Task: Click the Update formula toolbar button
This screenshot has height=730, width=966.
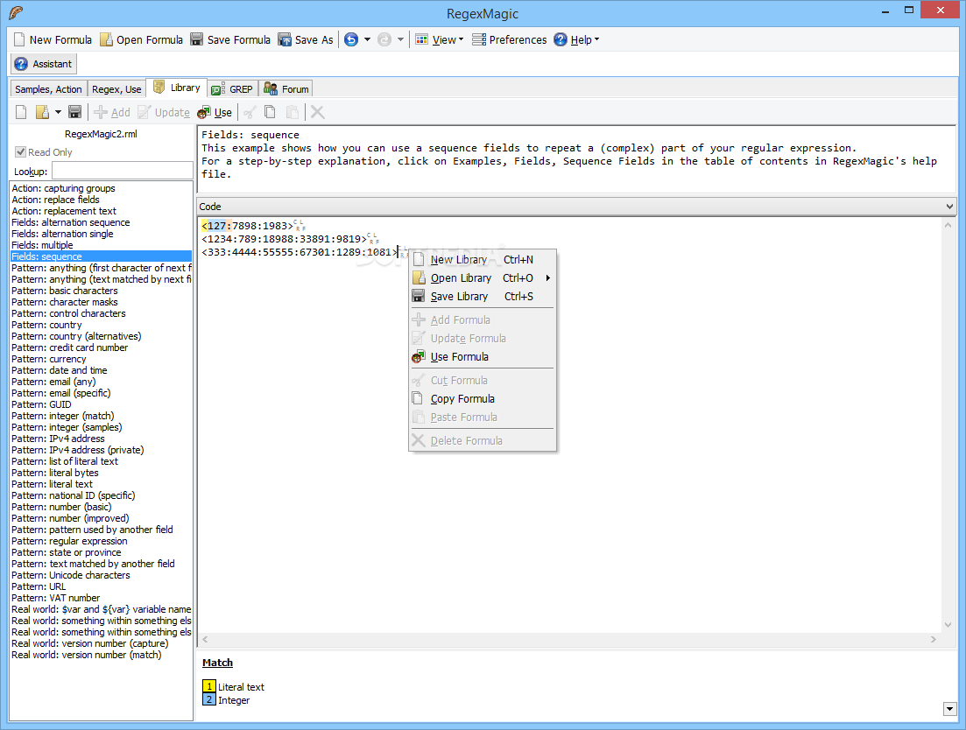Action: click(x=164, y=112)
